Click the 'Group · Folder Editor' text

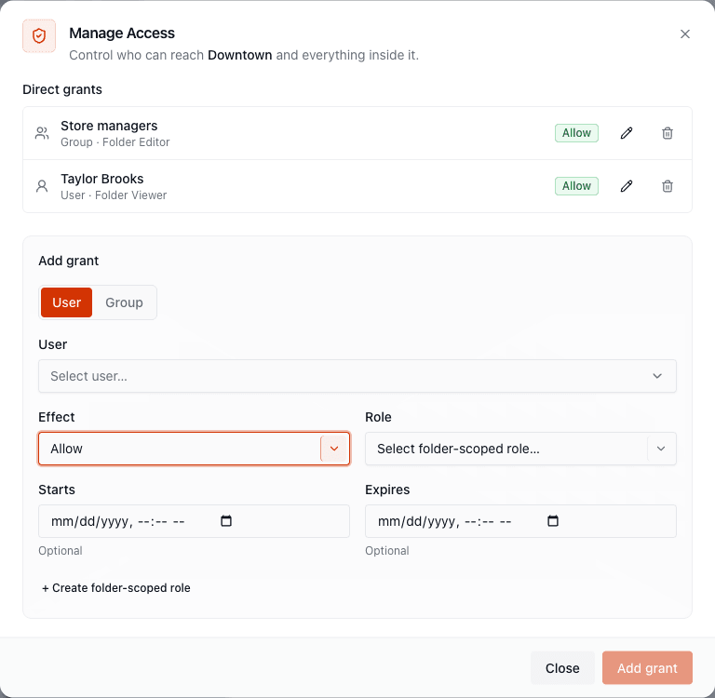click(115, 142)
